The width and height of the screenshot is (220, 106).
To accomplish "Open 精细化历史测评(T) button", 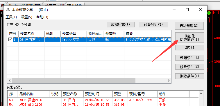I will (190, 38).
